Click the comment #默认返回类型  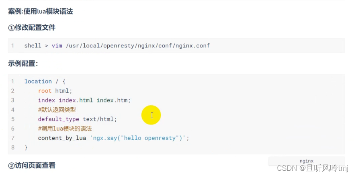57,110
